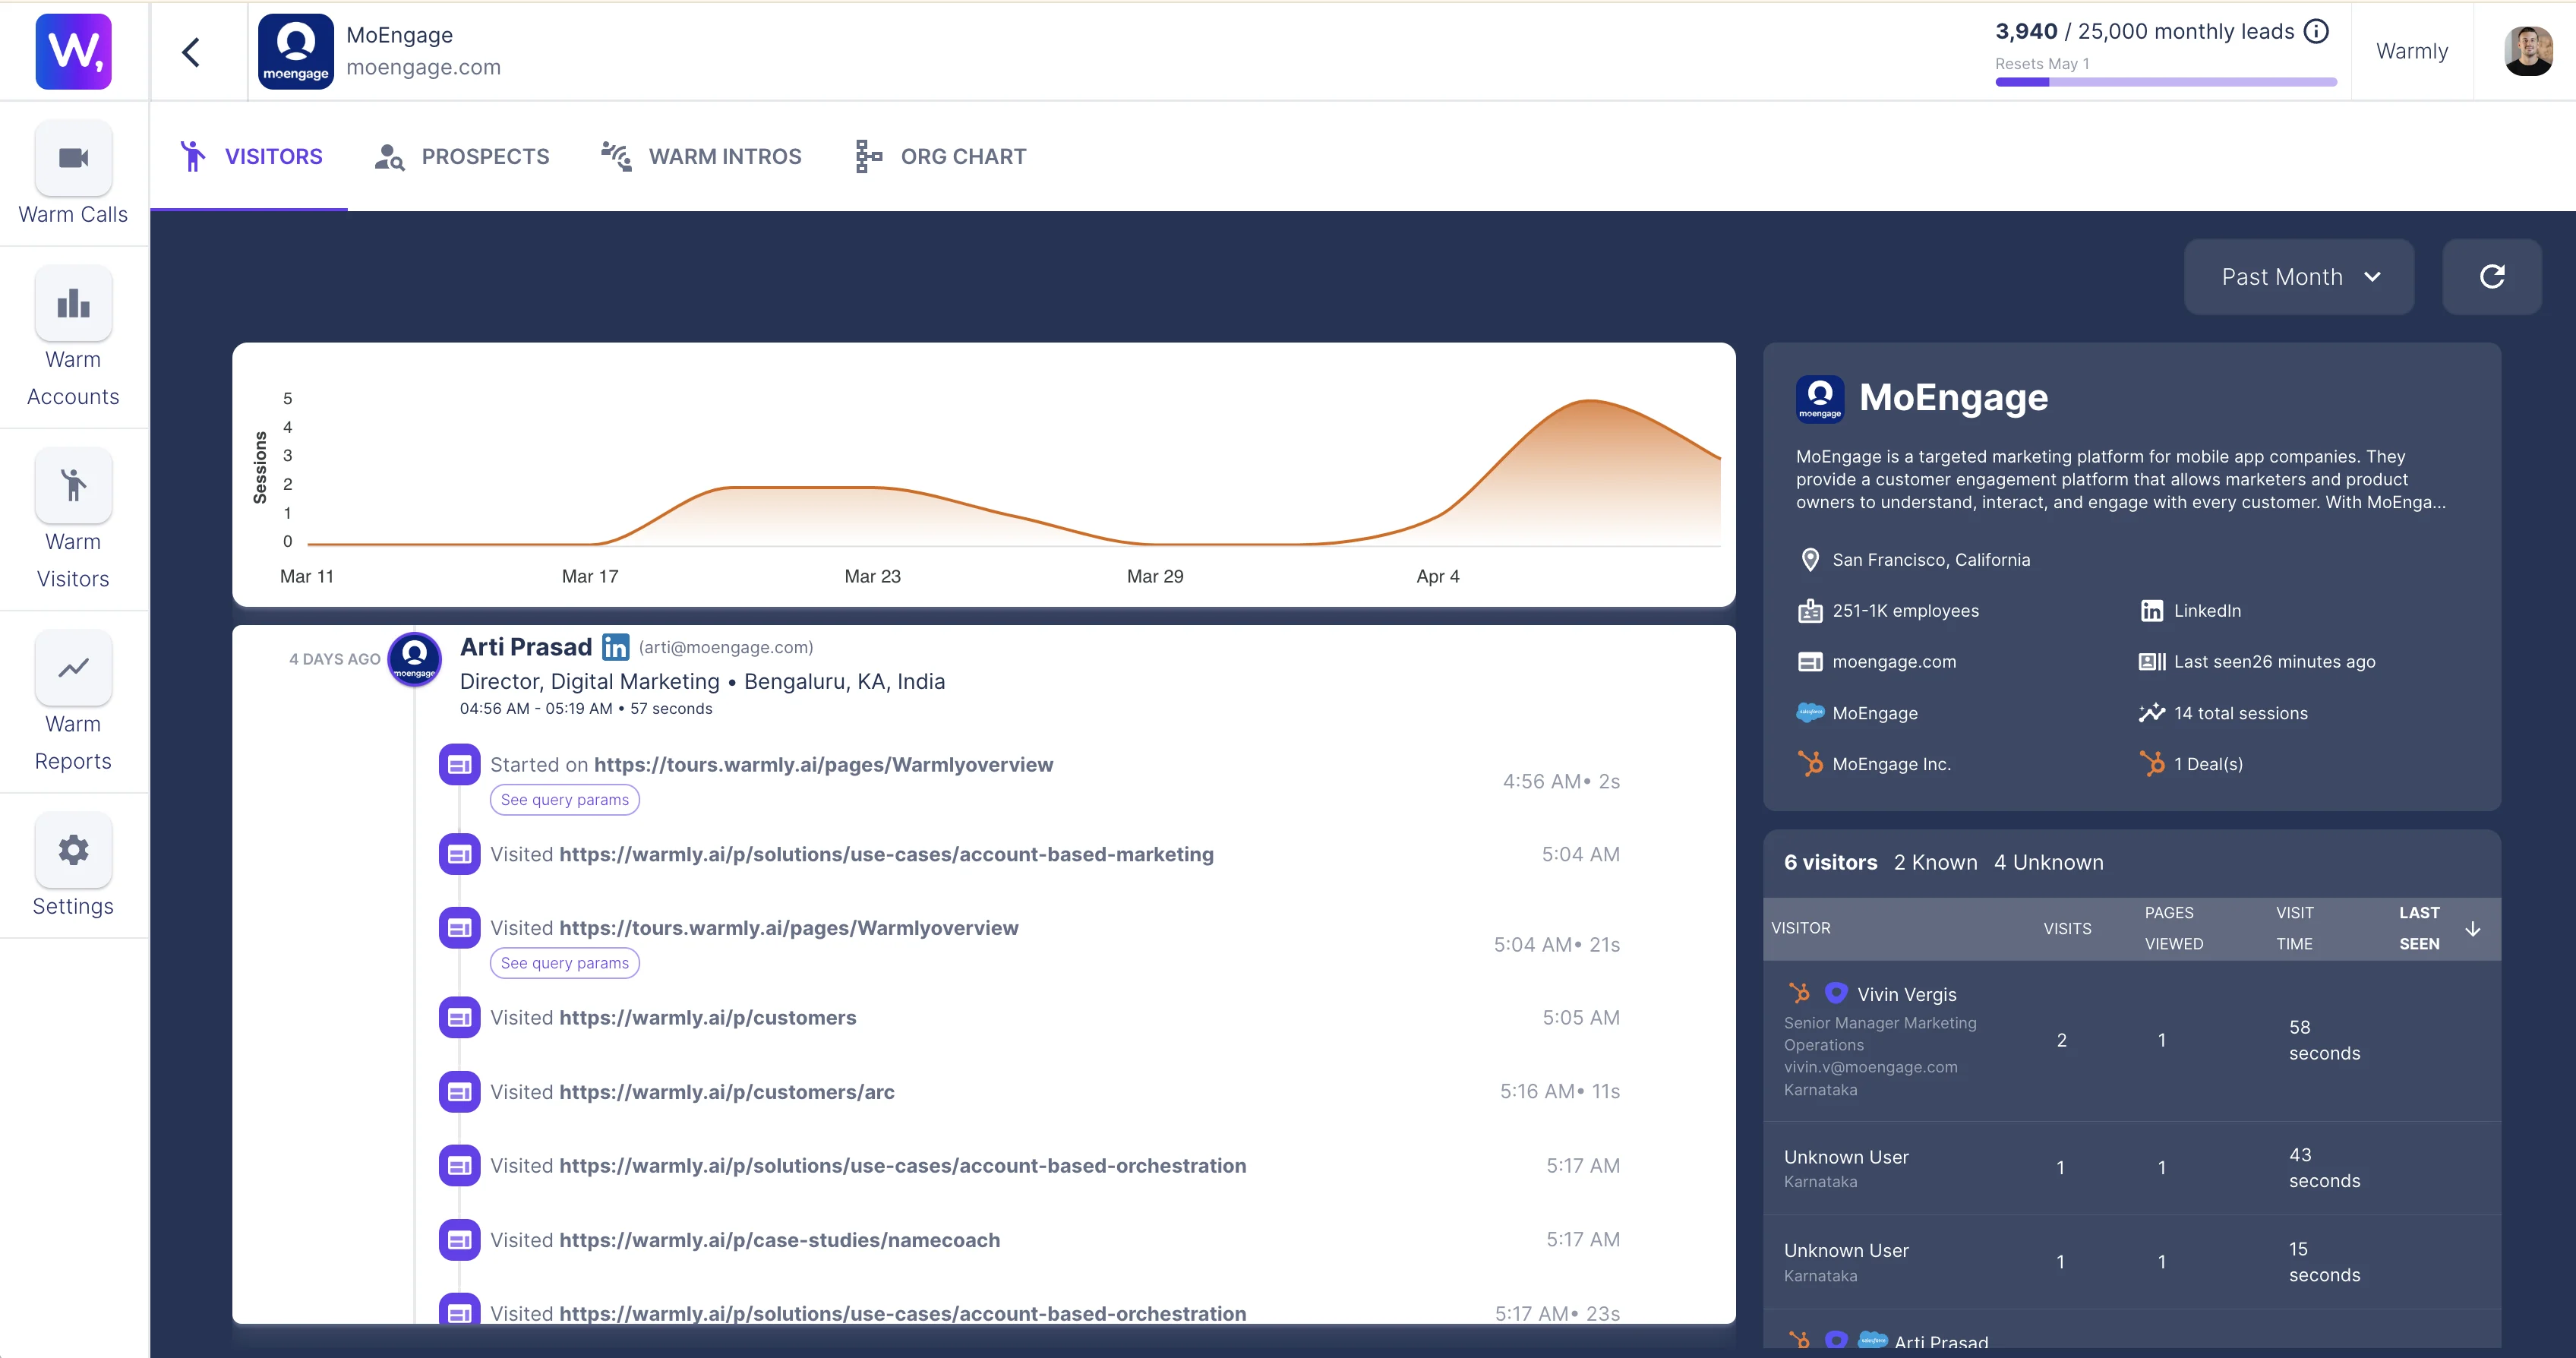The height and width of the screenshot is (1358, 2576).
Task: Click the Mar 23 label on sessions chart
Action: pyautogui.click(x=872, y=577)
